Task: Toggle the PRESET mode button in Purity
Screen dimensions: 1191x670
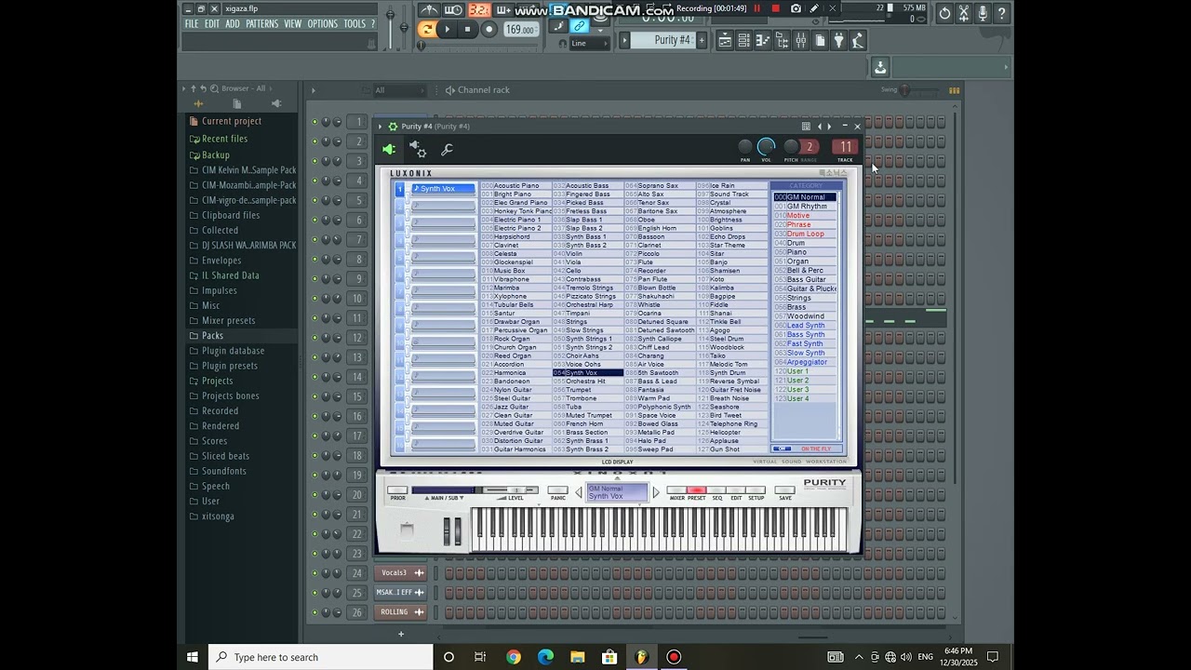Action: coord(696,490)
